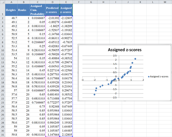Click assigned z-score cell 2.12805
172x137 pixels.
[x=66, y=134]
